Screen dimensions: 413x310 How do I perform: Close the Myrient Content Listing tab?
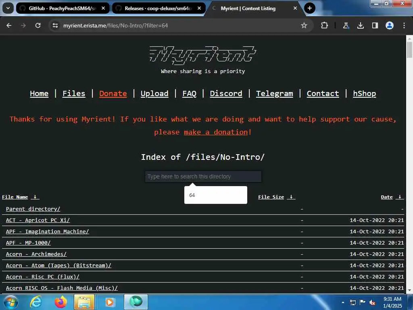point(295,8)
